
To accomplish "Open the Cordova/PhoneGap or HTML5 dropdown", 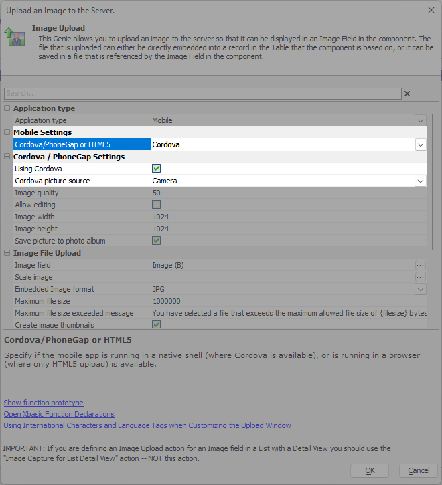I will point(421,144).
